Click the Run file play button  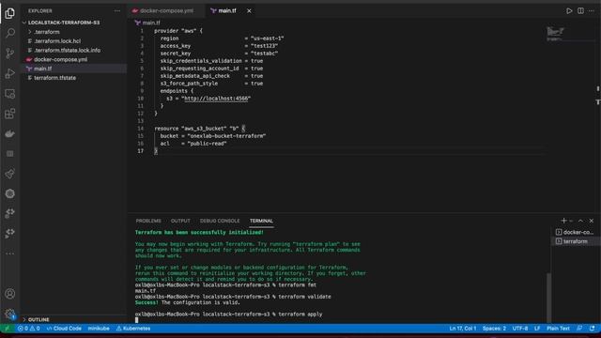[569, 10]
